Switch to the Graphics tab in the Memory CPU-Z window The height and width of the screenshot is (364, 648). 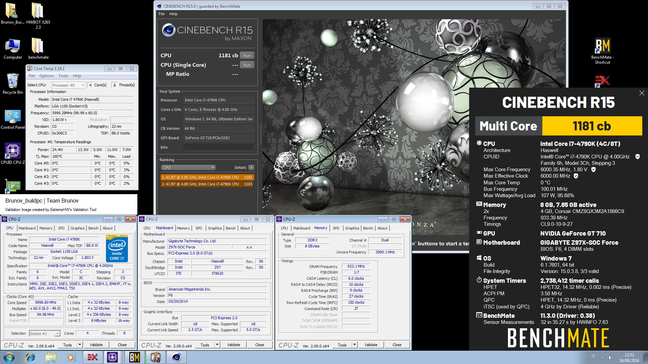point(352,228)
